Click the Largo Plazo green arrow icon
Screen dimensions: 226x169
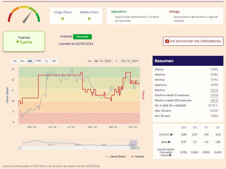pos(62,19)
